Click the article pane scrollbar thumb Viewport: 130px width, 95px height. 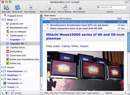pos(128,42)
